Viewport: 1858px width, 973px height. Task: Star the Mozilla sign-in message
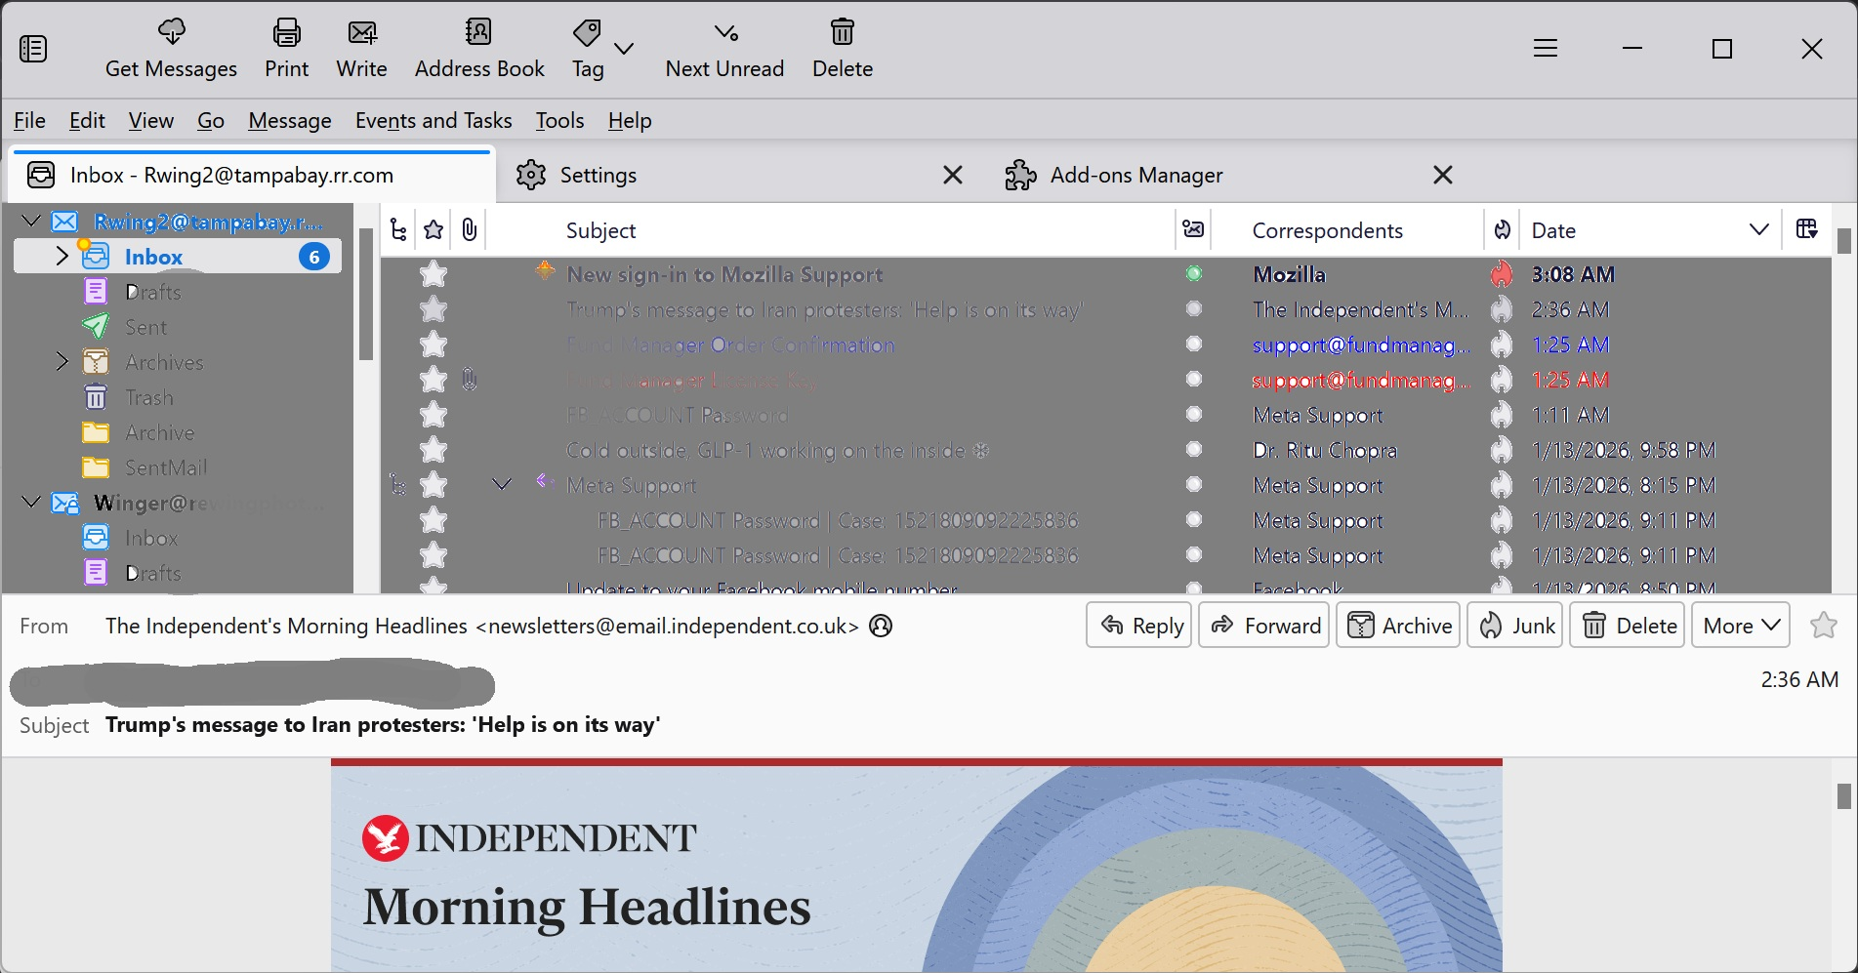click(x=434, y=274)
